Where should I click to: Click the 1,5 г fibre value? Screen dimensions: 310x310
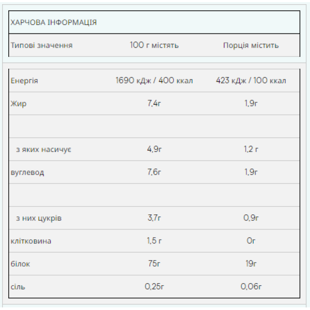coord(154,241)
